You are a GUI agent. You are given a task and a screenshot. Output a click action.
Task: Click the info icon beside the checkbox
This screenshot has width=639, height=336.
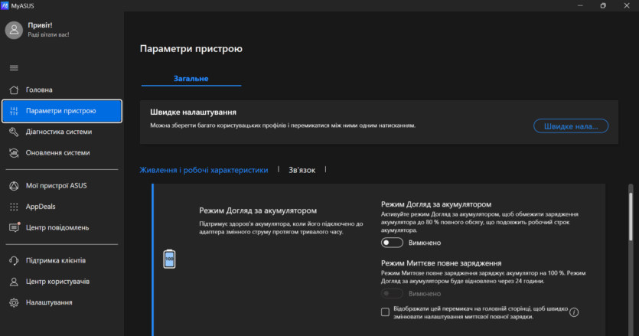[x=574, y=312]
